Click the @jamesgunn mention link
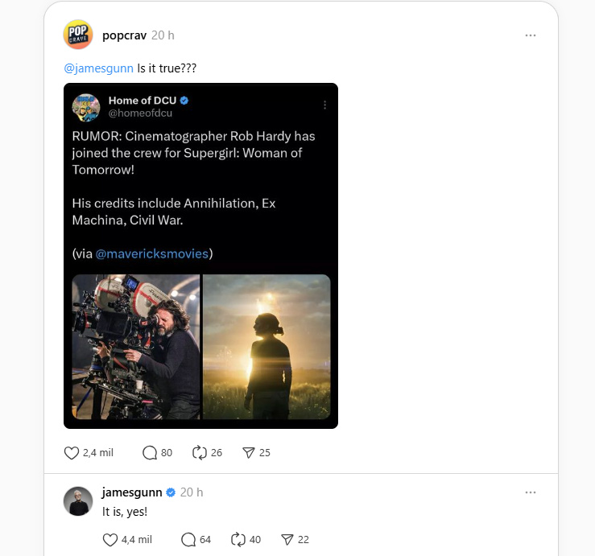The image size is (595, 556). [98, 68]
